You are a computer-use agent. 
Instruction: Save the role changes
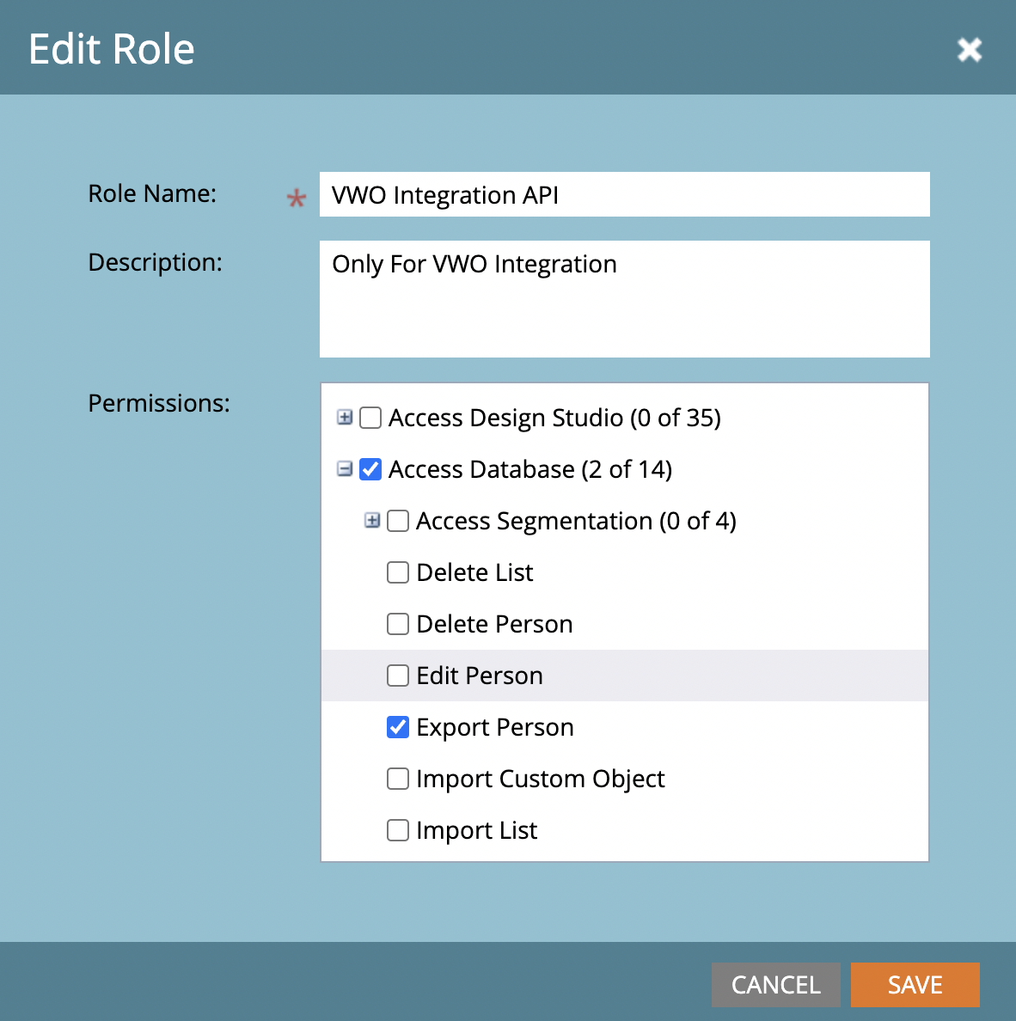(915, 985)
